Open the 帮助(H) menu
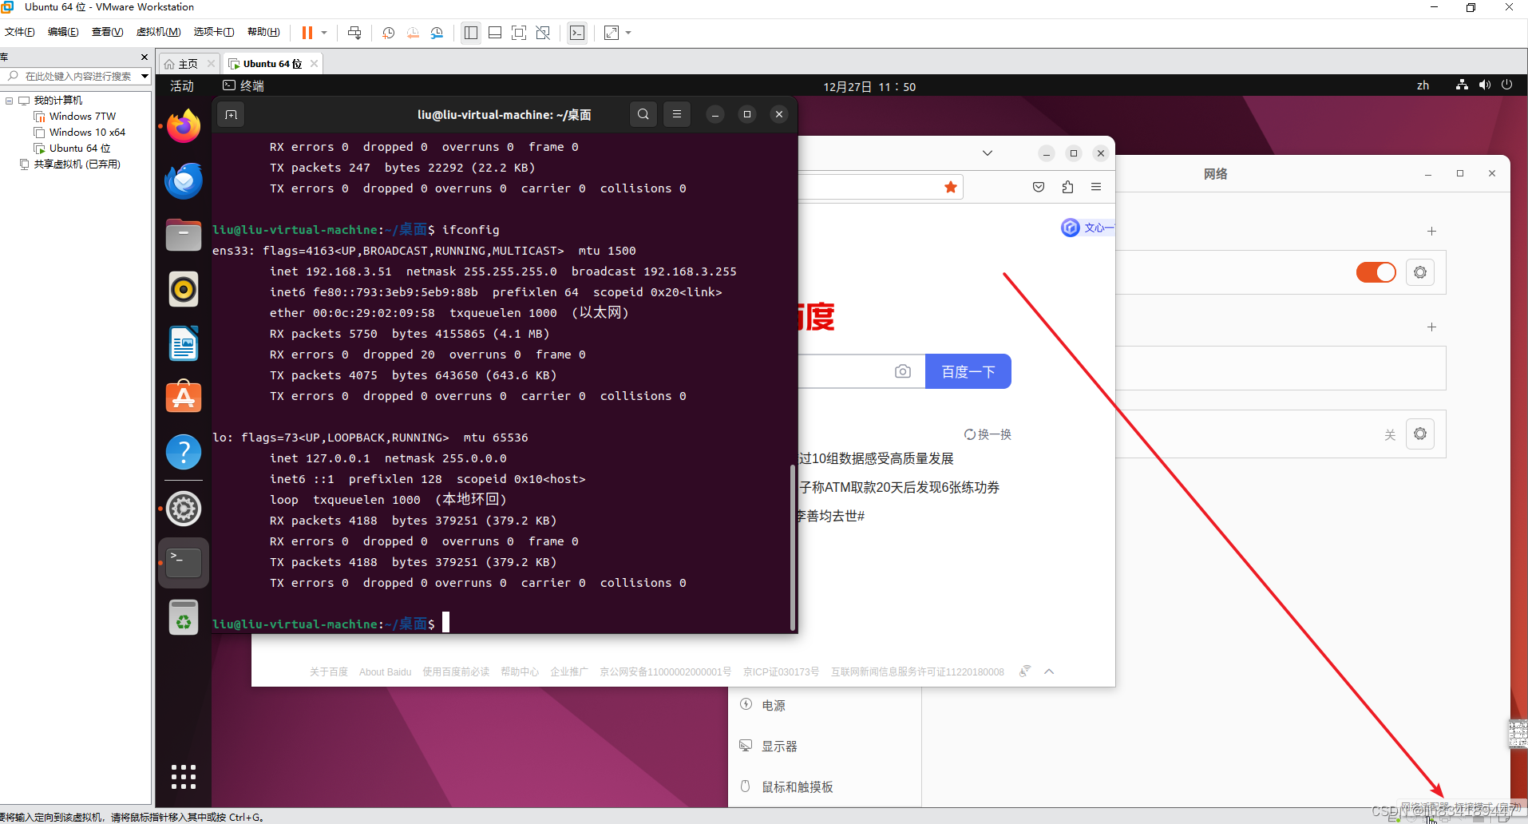1528x824 pixels. coord(263,32)
